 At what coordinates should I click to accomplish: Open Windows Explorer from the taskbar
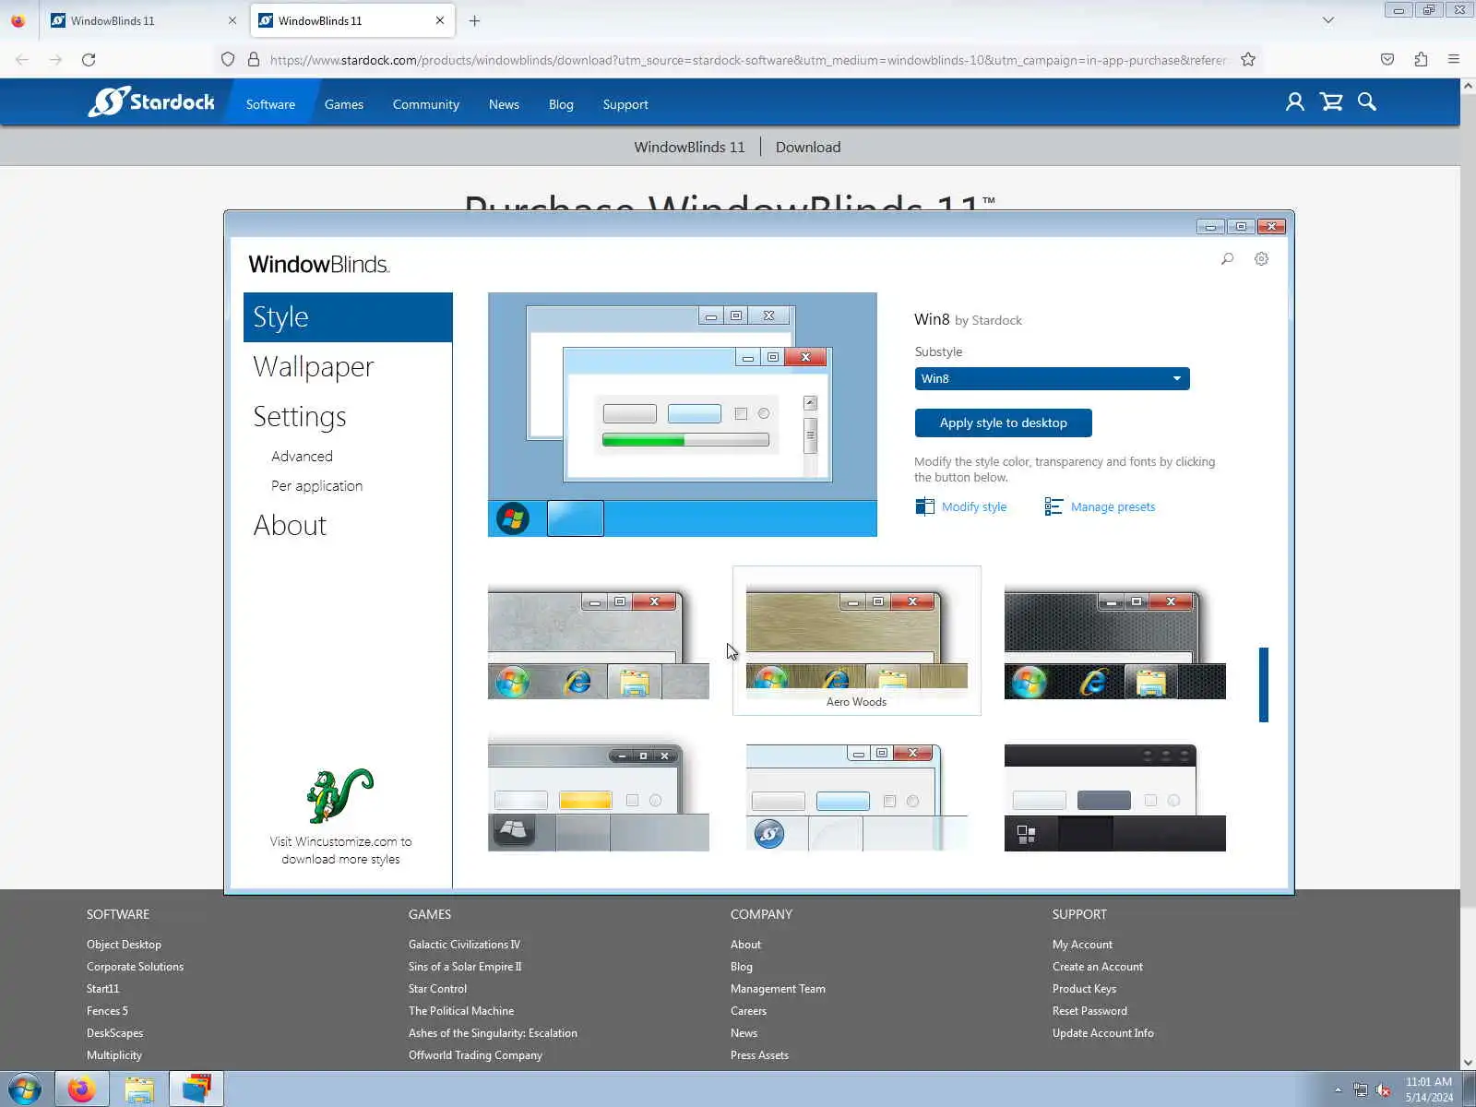(x=139, y=1089)
